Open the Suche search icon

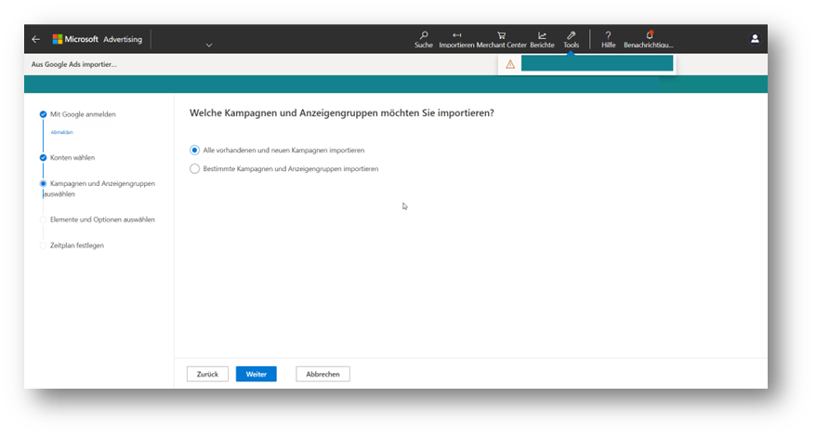coord(424,36)
